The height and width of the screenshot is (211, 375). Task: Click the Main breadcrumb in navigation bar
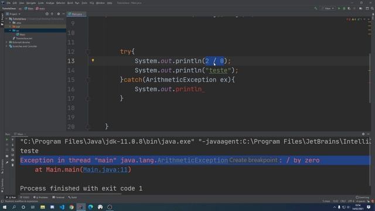29,9
